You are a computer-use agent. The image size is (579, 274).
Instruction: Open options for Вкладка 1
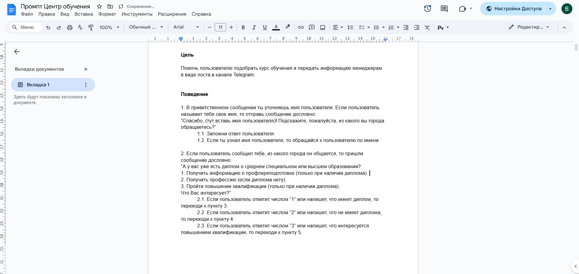point(86,85)
